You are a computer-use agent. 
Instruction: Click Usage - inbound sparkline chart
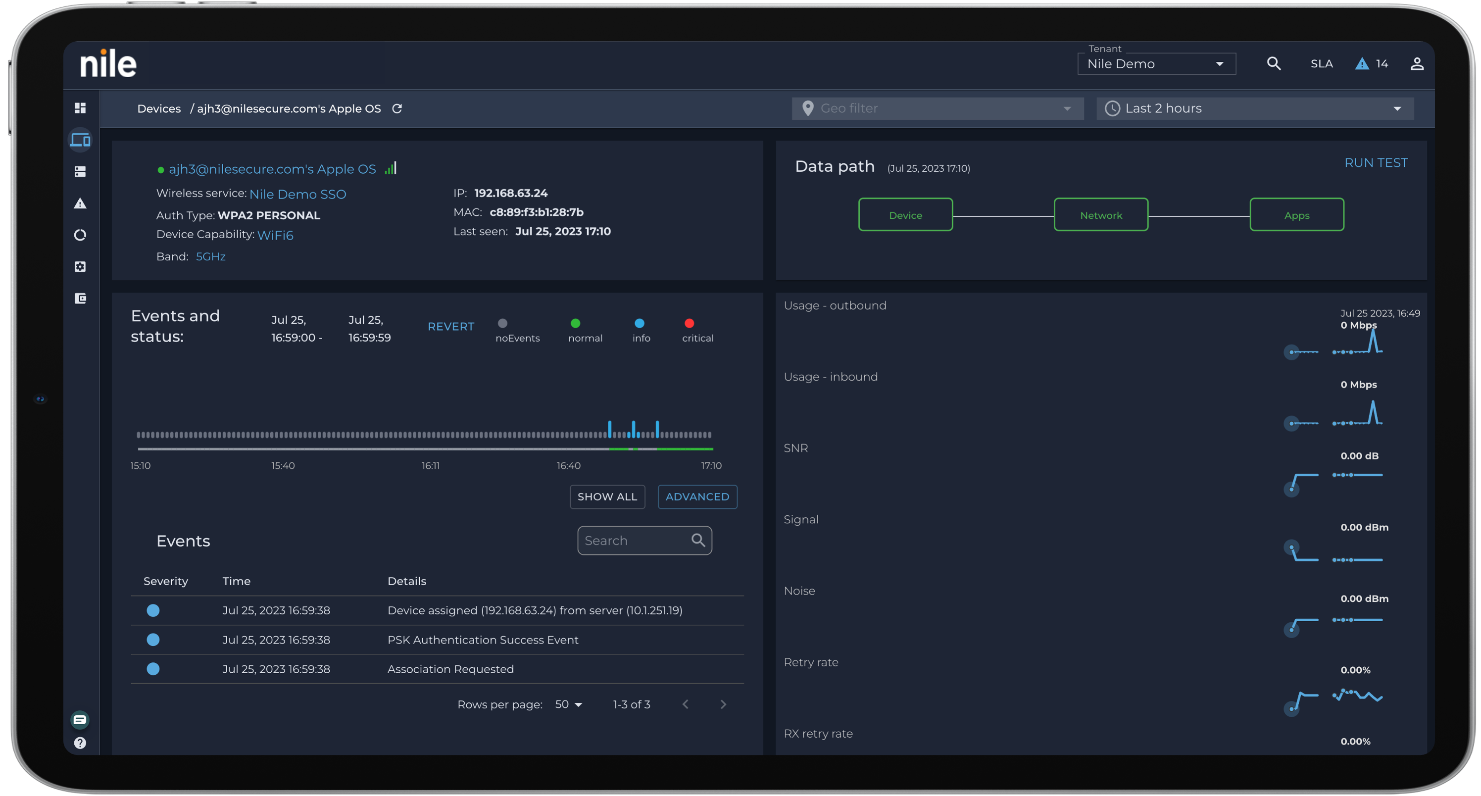click(x=1333, y=415)
